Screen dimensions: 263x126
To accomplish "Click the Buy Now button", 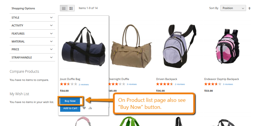I will (x=70, y=101).
